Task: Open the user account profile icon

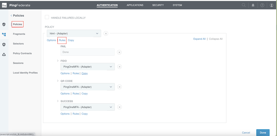Action: [271, 5]
